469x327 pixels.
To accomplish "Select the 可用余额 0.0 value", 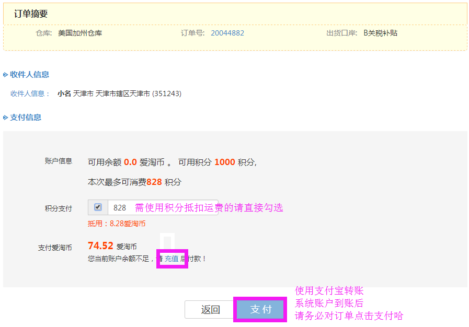I will 130,162.
